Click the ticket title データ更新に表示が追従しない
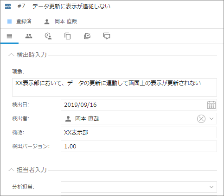 click(71, 6)
